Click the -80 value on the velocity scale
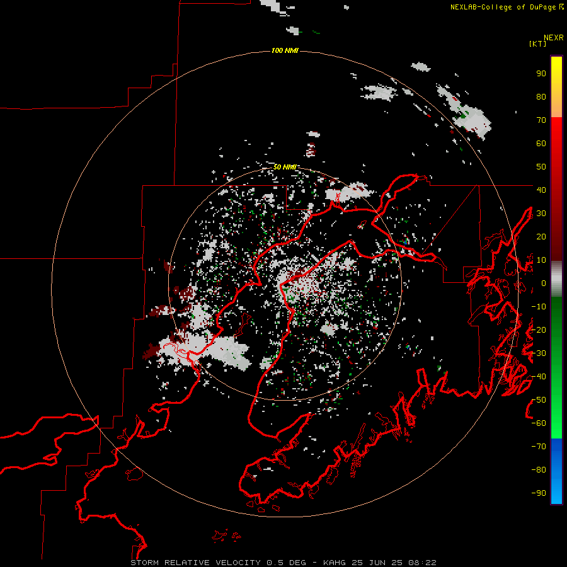This screenshot has height=567, width=567. (x=539, y=470)
